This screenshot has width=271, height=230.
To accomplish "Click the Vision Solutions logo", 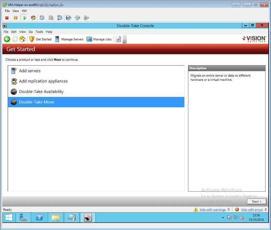I will pyautogui.click(x=254, y=39).
